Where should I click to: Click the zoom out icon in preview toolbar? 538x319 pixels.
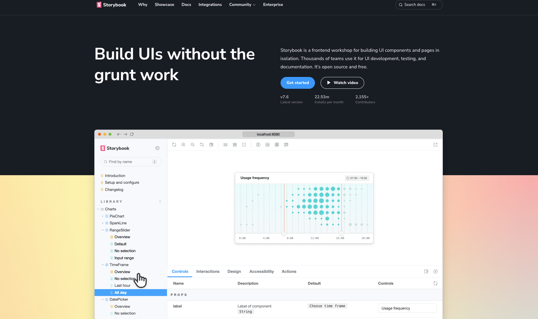[x=192, y=145]
